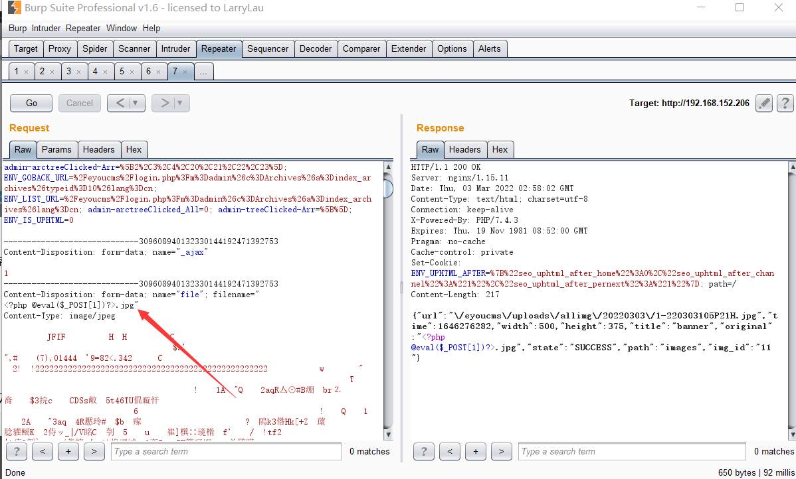Go forward in request history
The width and height of the screenshot is (796, 479).
[165, 103]
